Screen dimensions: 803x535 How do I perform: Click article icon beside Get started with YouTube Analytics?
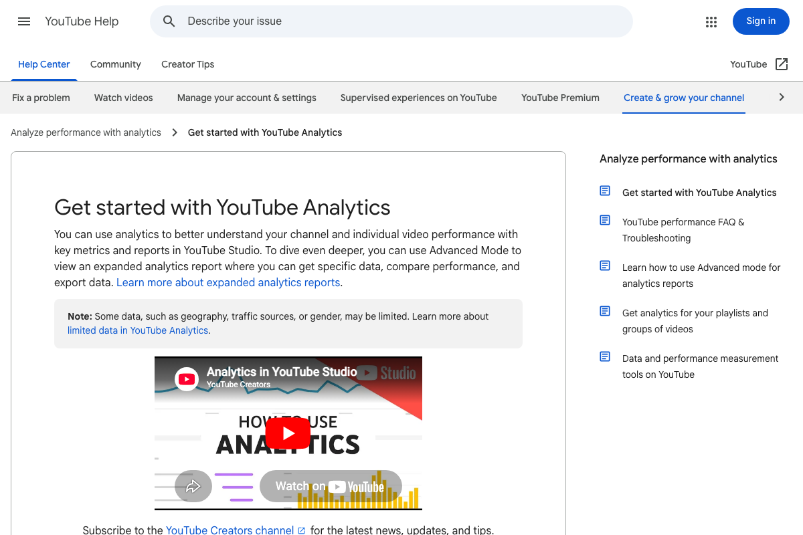pos(605,191)
